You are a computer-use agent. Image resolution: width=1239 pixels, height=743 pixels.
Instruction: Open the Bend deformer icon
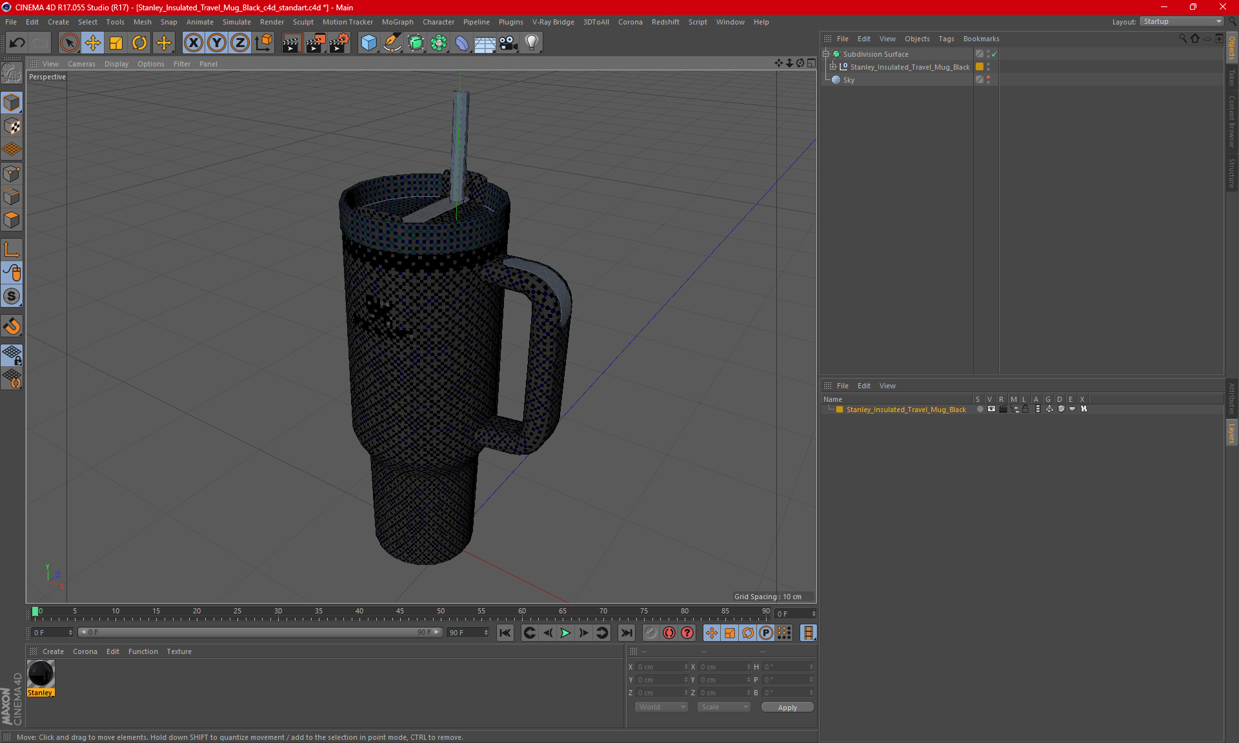(462, 43)
